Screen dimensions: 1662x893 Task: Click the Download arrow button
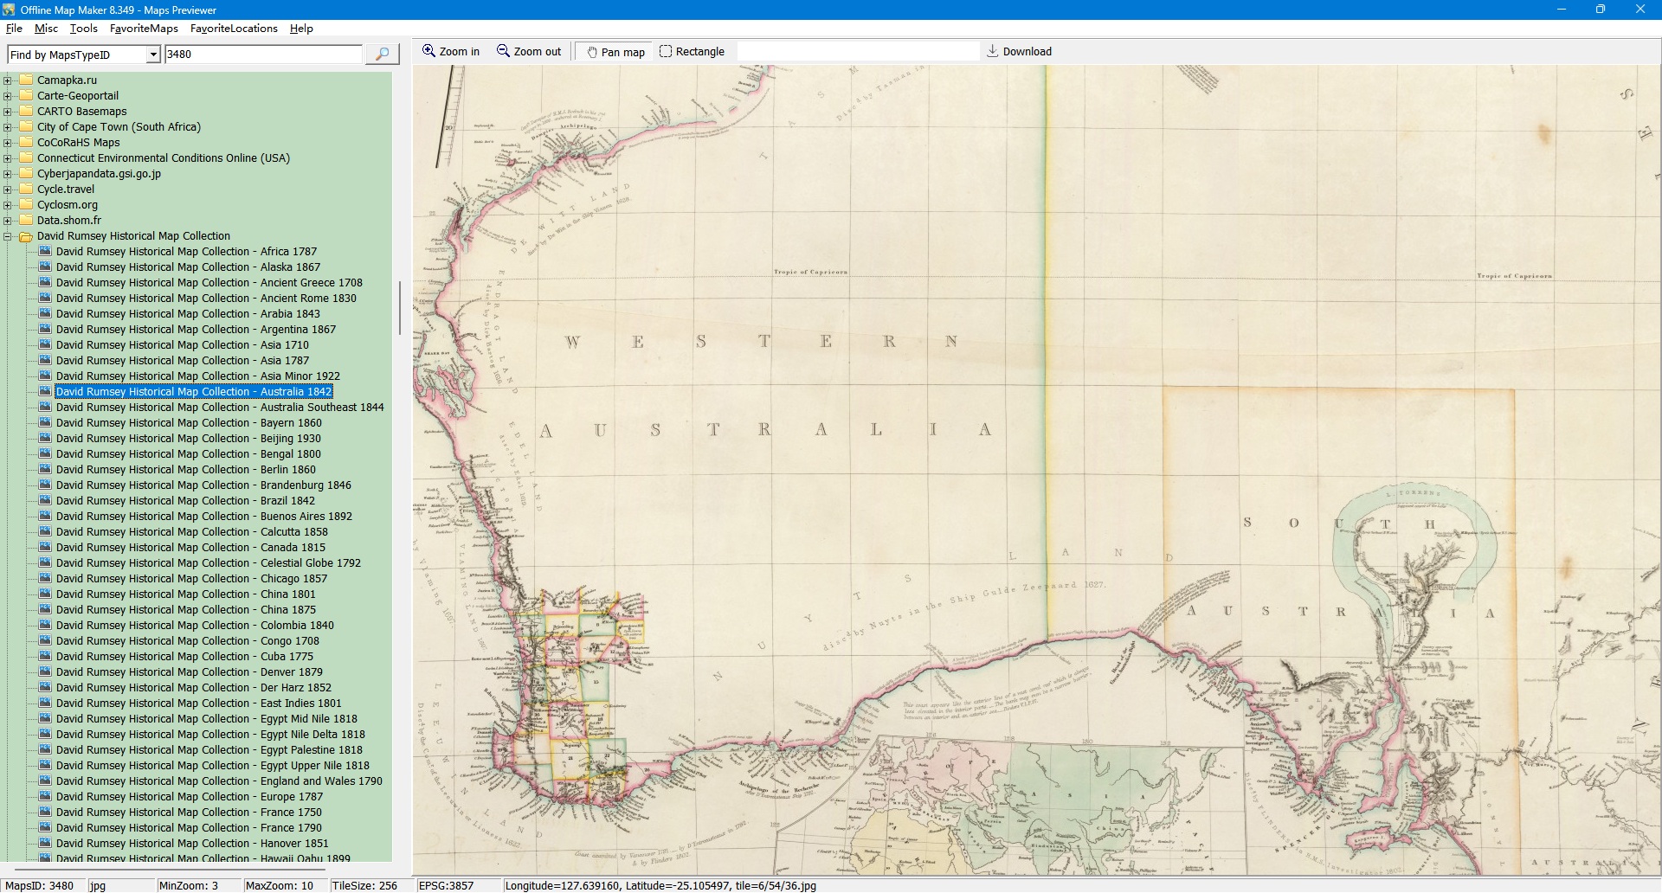point(1019,52)
